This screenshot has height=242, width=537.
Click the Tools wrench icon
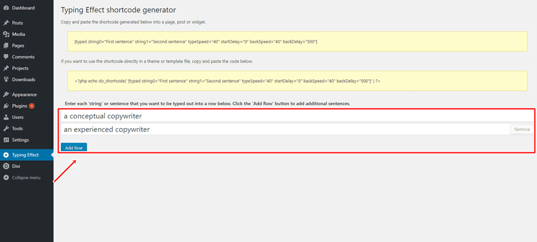coord(6,129)
